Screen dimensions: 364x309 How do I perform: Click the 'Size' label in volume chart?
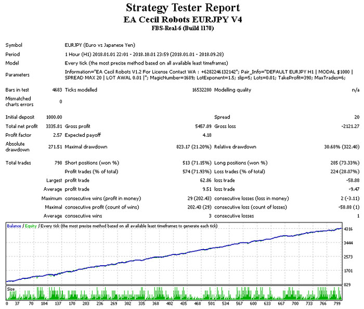11,289
